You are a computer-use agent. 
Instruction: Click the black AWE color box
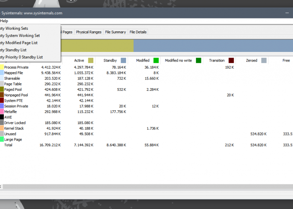[2, 117]
